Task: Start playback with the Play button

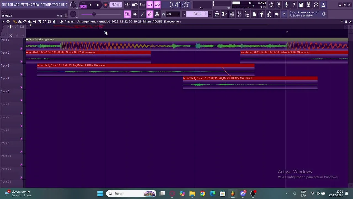Action: (x=90, y=5)
